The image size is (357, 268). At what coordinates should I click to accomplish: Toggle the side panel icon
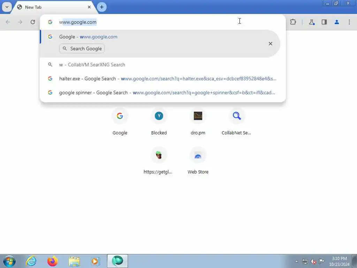pyautogui.click(x=324, y=22)
